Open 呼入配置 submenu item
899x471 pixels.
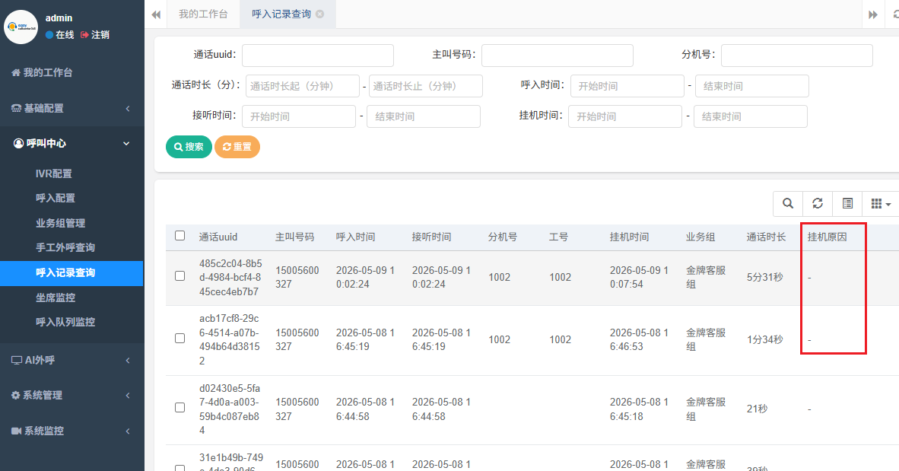tap(56, 199)
